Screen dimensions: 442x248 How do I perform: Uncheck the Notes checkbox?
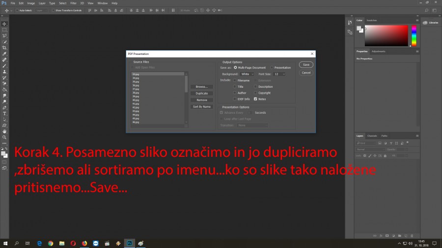[x=256, y=99]
